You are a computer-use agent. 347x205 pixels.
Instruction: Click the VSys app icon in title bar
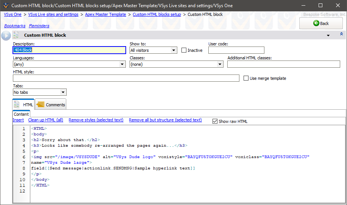coord(5,6)
